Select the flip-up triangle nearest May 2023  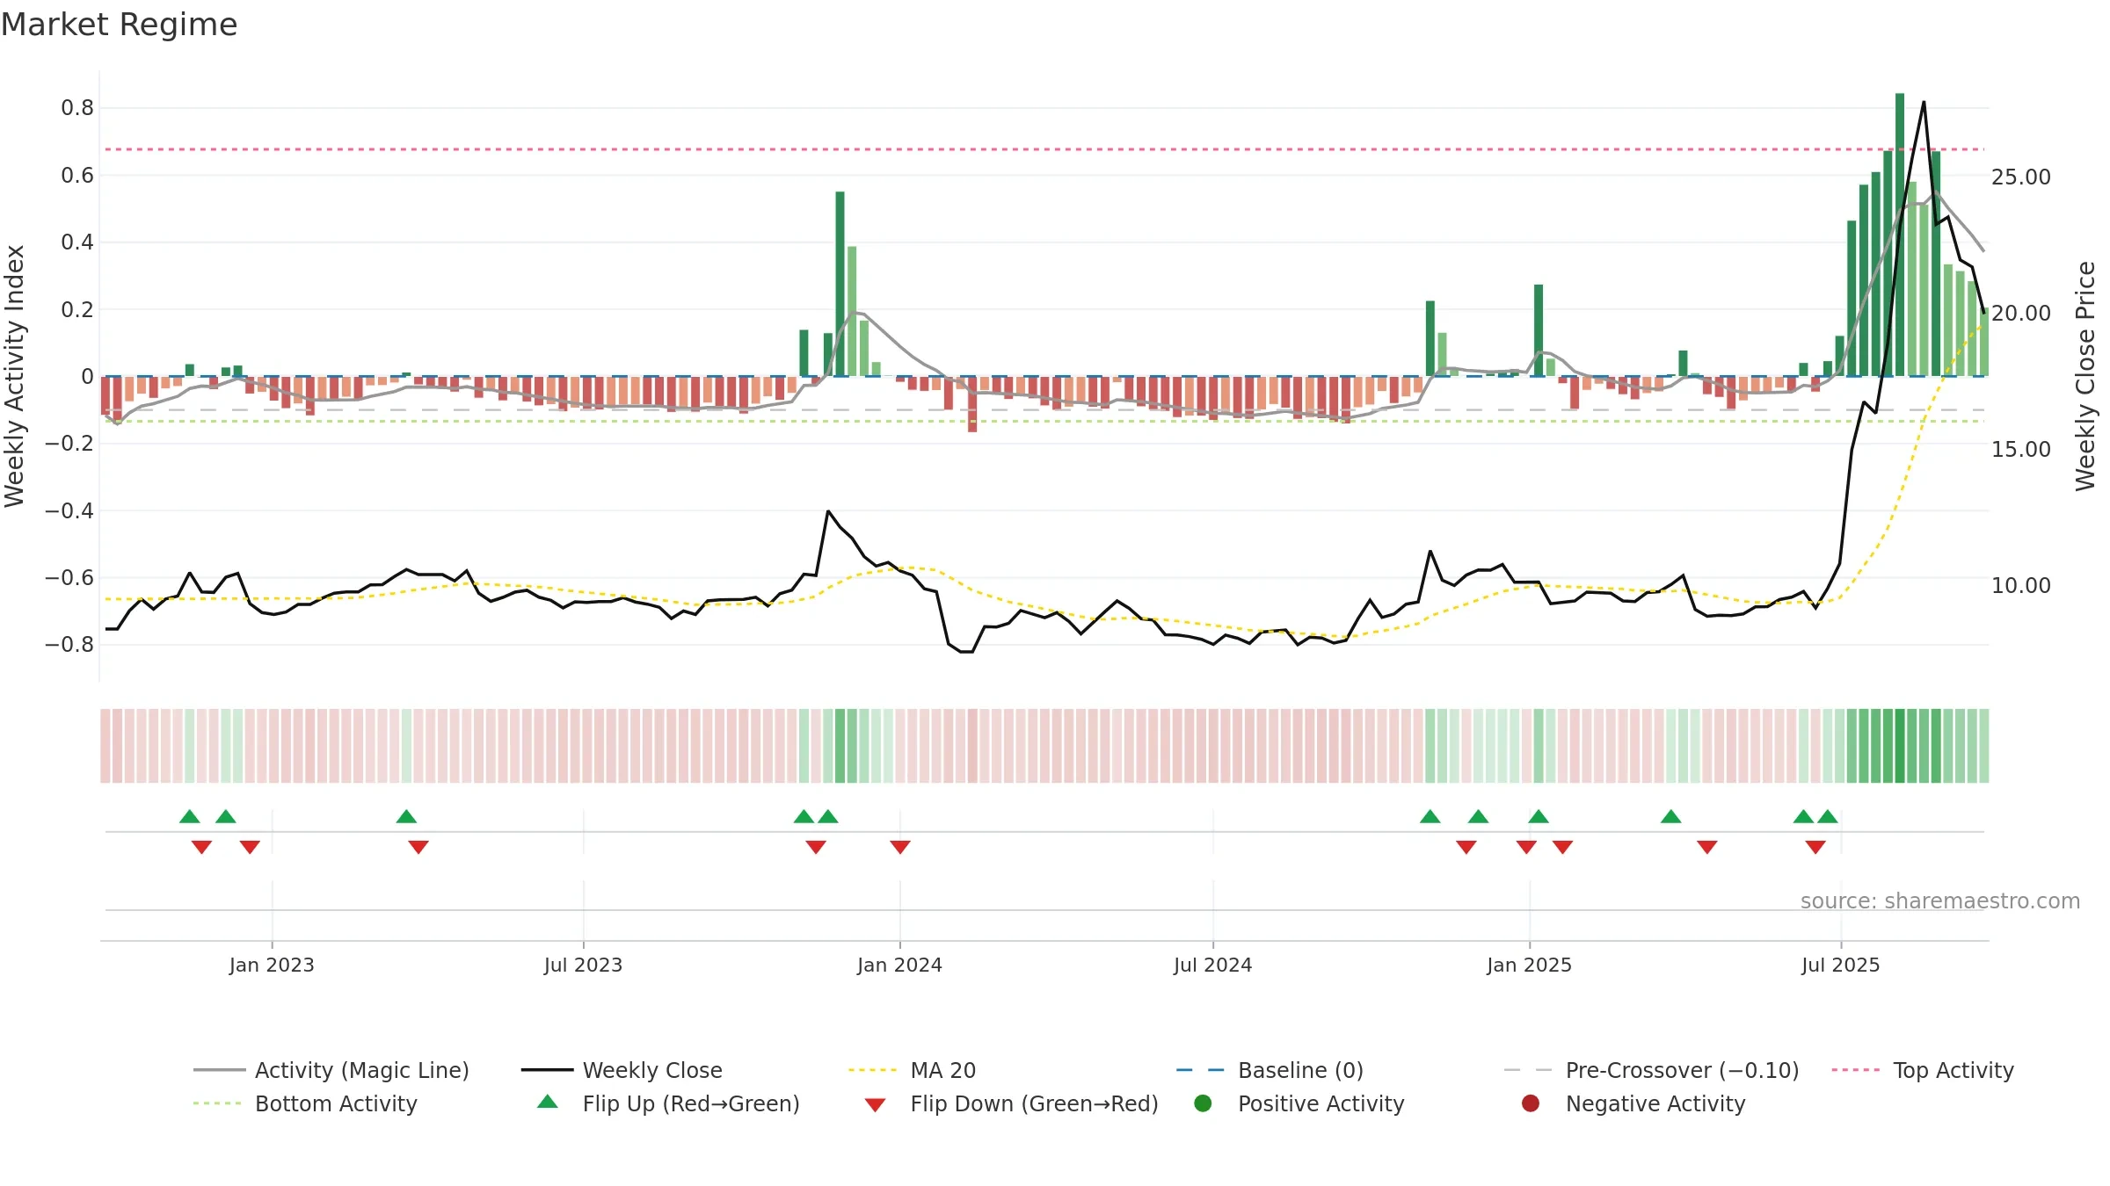pos(406,817)
